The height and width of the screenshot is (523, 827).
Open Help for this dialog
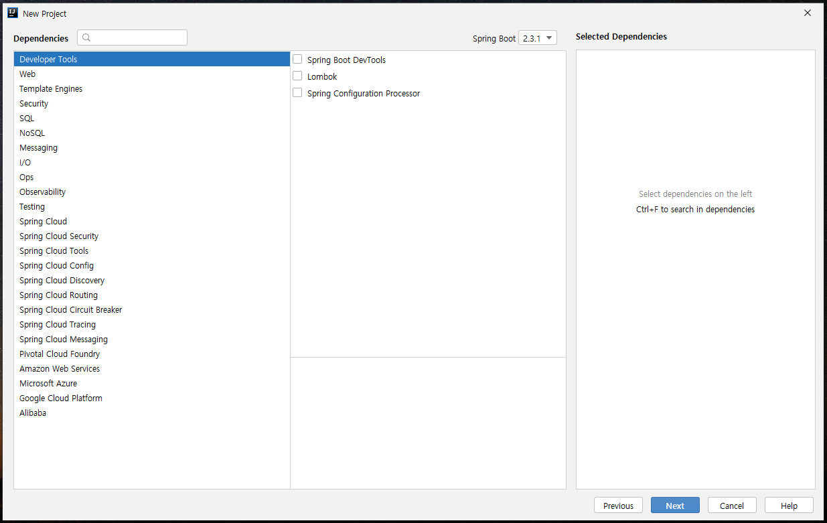pyautogui.click(x=789, y=506)
